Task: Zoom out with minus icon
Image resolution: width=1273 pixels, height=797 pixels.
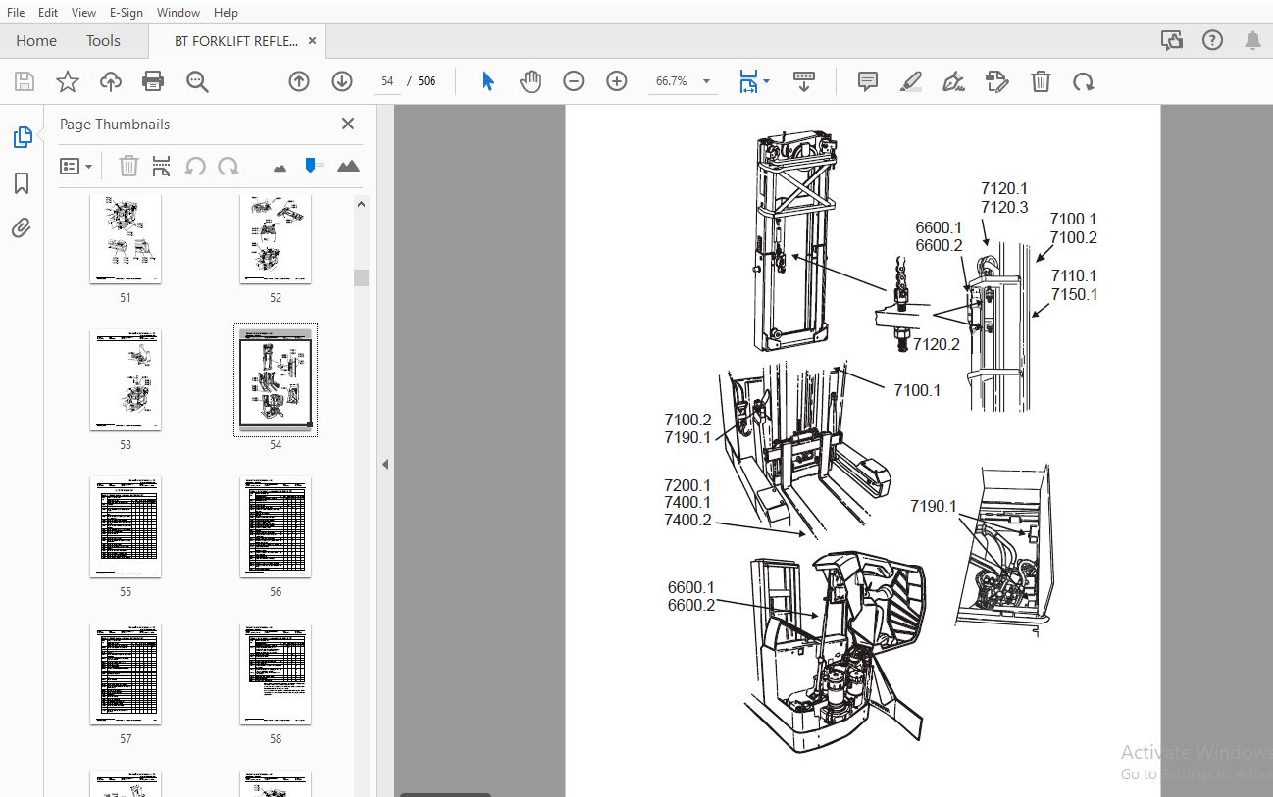Action: [x=574, y=81]
